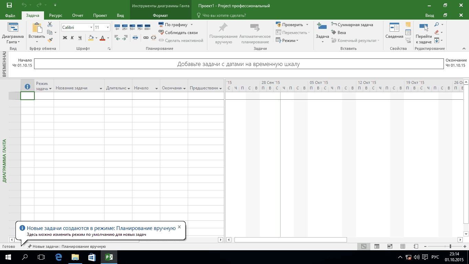Open Microsoft Edge from taskbar
The height and width of the screenshot is (264, 469).
pos(59,257)
